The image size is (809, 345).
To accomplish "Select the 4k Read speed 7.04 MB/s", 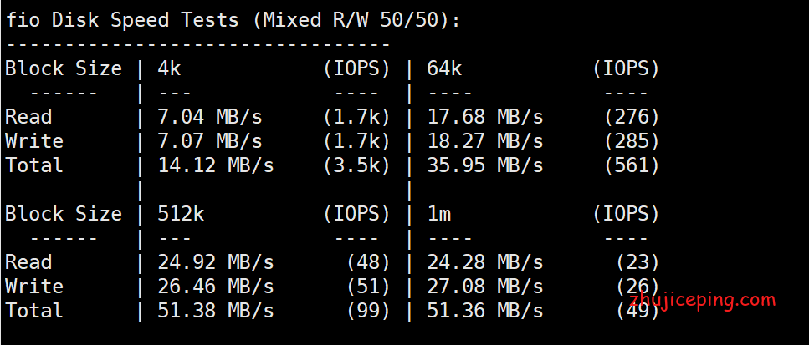I will [x=210, y=118].
